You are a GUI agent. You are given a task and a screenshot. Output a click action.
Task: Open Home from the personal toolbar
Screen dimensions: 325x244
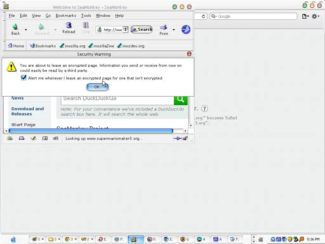[16, 46]
